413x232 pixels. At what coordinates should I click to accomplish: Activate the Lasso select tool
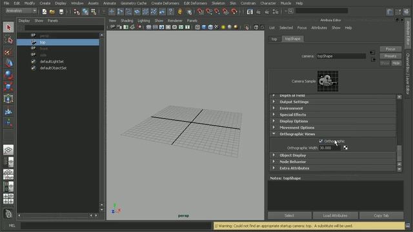(8, 40)
